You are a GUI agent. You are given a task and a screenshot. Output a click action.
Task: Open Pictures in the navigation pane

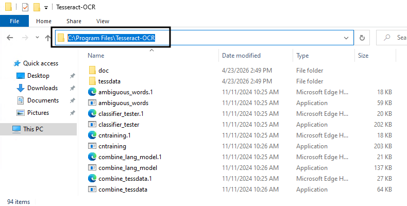pos(38,113)
